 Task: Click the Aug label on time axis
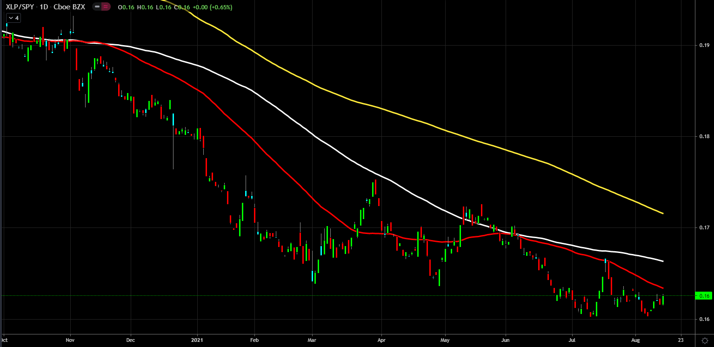point(635,340)
